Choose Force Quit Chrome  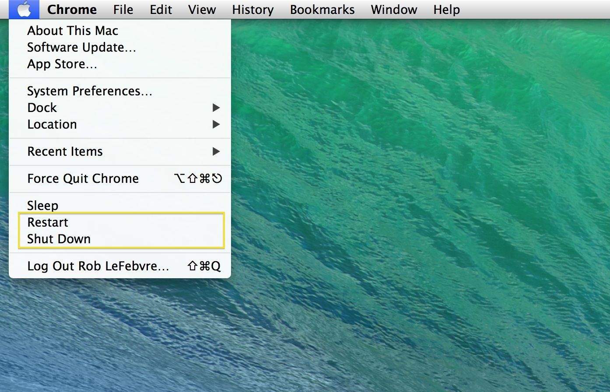pyautogui.click(x=83, y=178)
